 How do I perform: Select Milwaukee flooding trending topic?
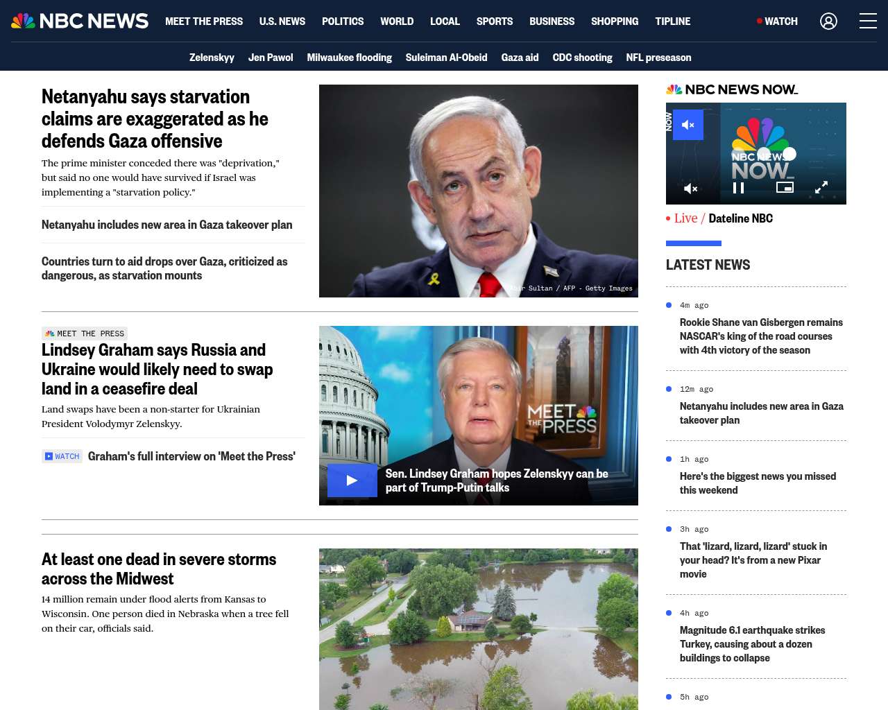pos(350,58)
